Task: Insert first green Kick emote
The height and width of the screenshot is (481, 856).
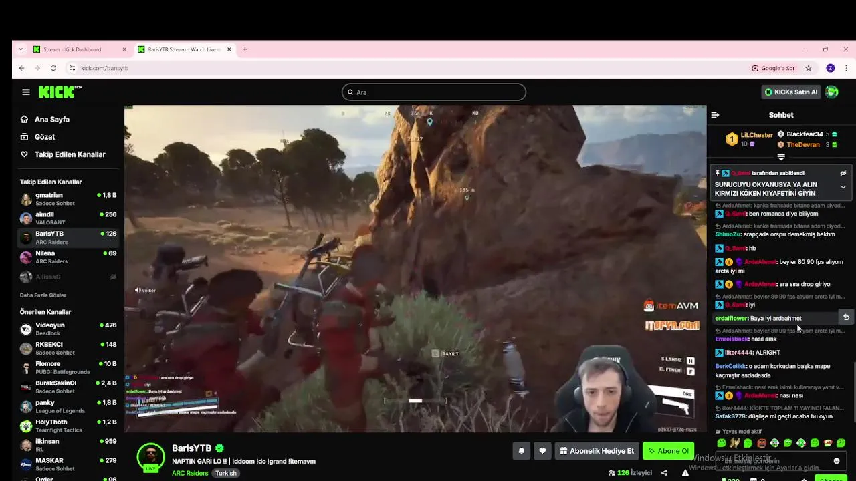Action: pos(721,443)
